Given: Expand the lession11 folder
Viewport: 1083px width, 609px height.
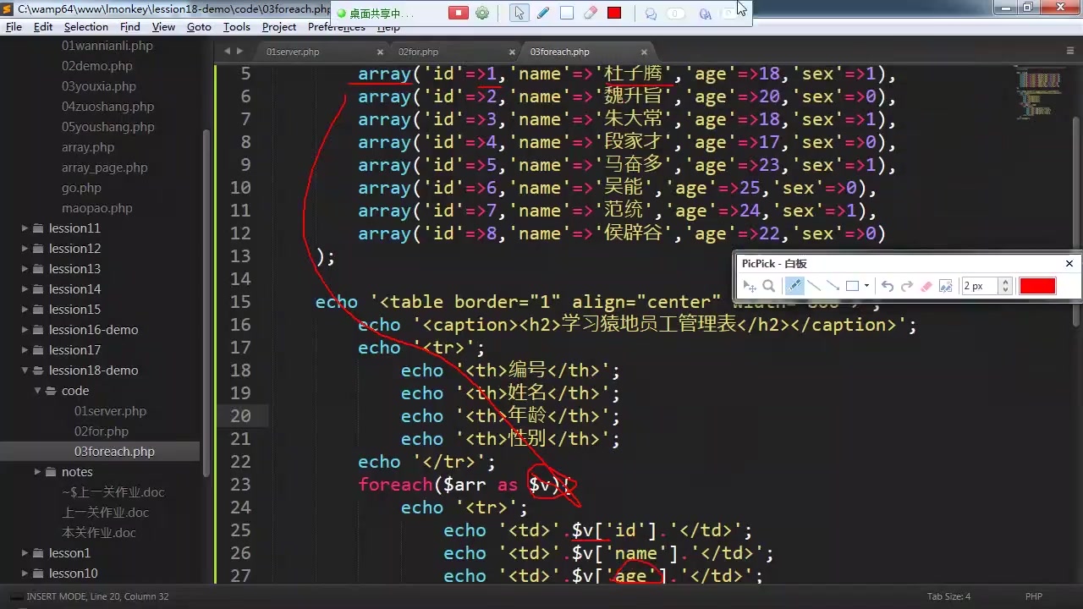Looking at the screenshot, I should 25,228.
